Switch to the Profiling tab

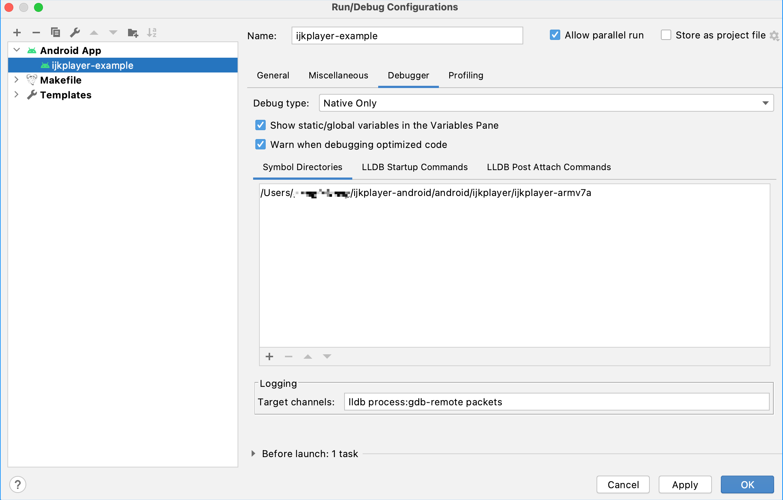[466, 75]
